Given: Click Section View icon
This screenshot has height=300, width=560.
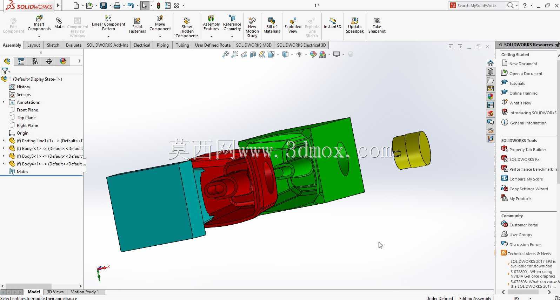Looking at the screenshot, I should click(x=253, y=54).
